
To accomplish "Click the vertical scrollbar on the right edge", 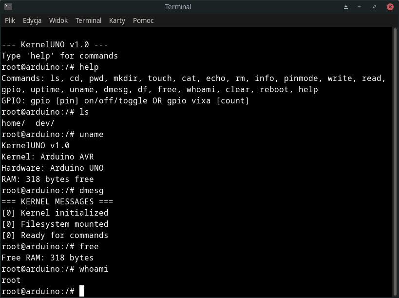I will click(x=395, y=161).
